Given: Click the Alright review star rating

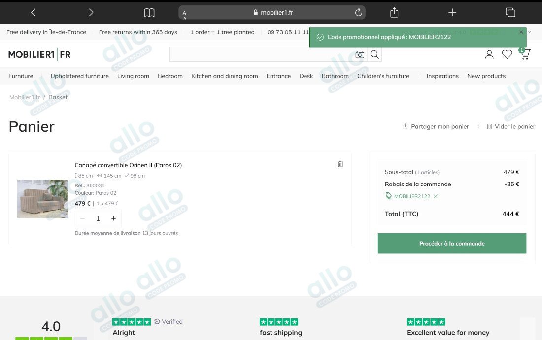Looking at the screenshot, I should point(132,322).
